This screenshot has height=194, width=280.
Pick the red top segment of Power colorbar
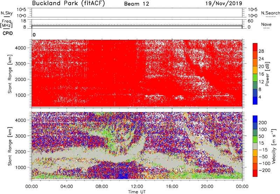click(255, 47)
